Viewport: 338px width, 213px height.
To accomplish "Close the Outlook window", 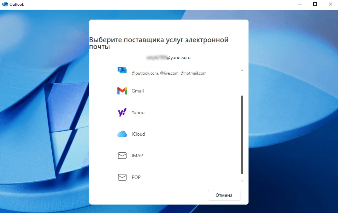I will click(330, 4).
